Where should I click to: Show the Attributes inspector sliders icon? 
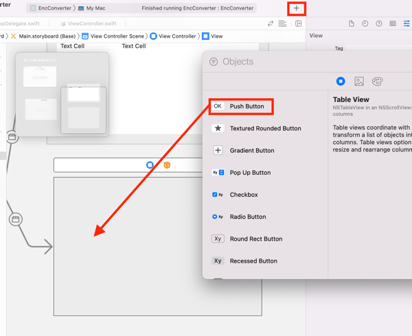(x=406, y=23)
